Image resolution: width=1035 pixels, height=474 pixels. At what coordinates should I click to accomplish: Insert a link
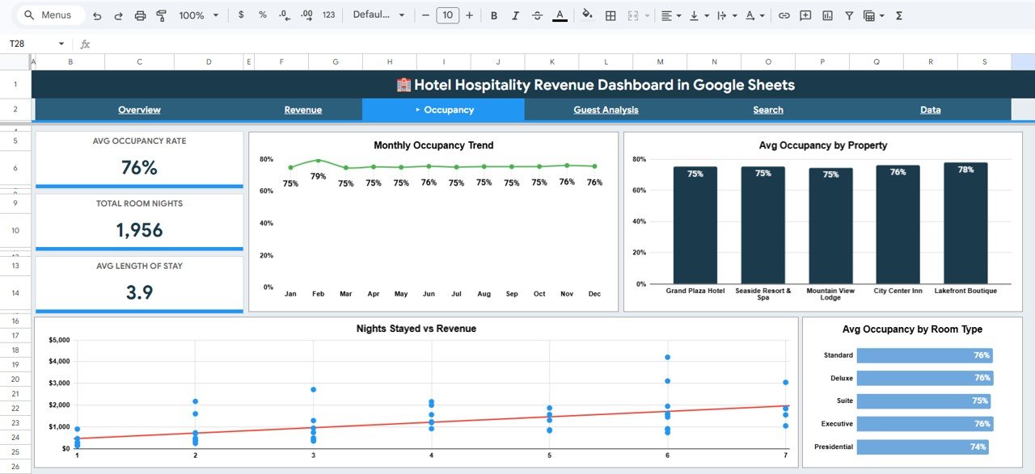[x=784, y=15]
